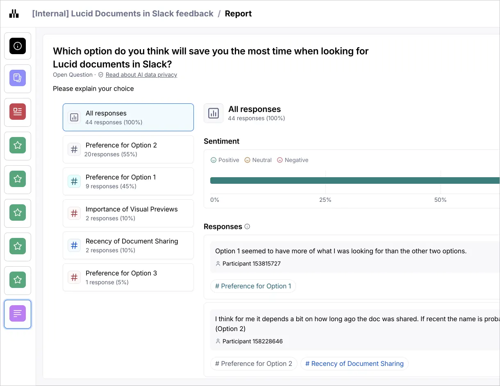Click the Responses section heading
Viewport: 500px width, 386px height.
(223, 226)
